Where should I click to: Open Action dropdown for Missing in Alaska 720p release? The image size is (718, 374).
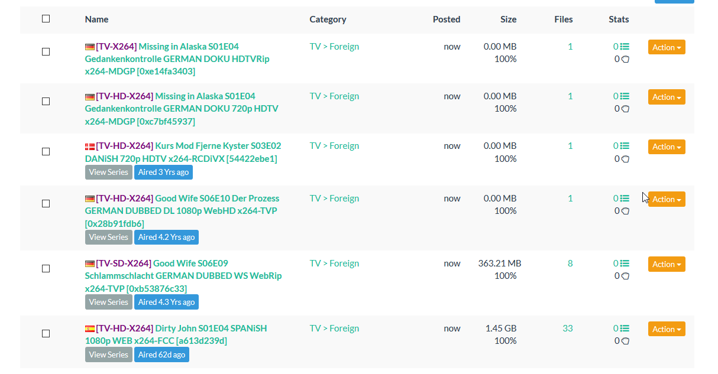(x=667, y=97)
